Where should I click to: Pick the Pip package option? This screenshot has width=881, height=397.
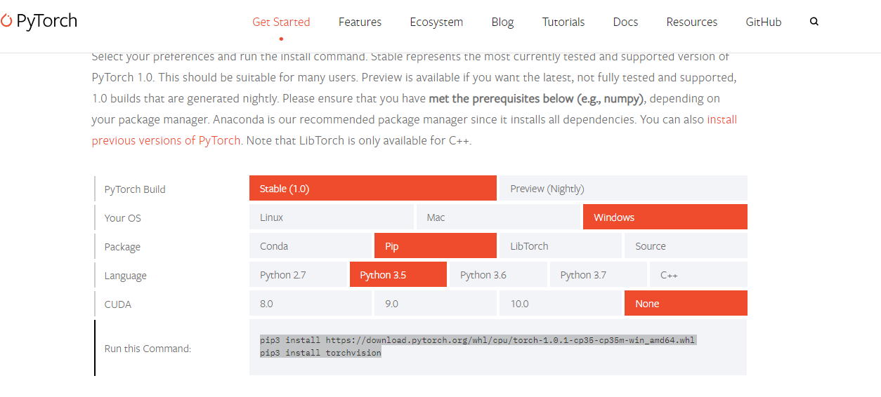[x=436, y=245]
